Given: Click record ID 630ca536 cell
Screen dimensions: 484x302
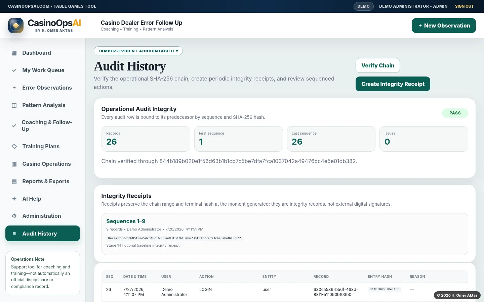Looking at the screenshot, I should [336, 292].
